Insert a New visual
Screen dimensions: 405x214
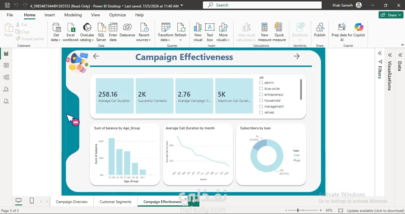198,32
